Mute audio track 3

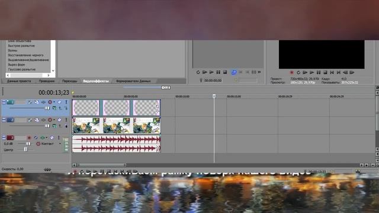coord(52,138)
